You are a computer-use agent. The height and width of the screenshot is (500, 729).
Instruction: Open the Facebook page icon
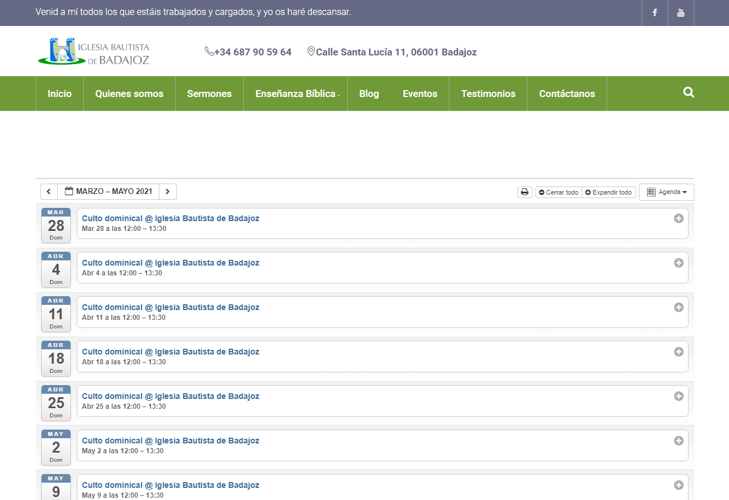[654, 13]
